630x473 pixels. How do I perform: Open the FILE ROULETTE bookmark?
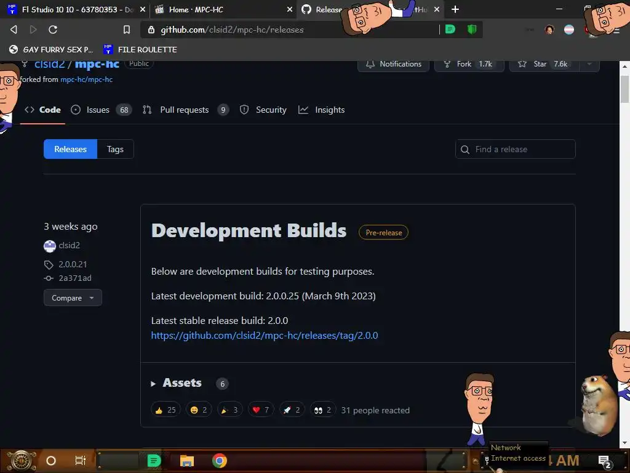[x=140, y=49]
